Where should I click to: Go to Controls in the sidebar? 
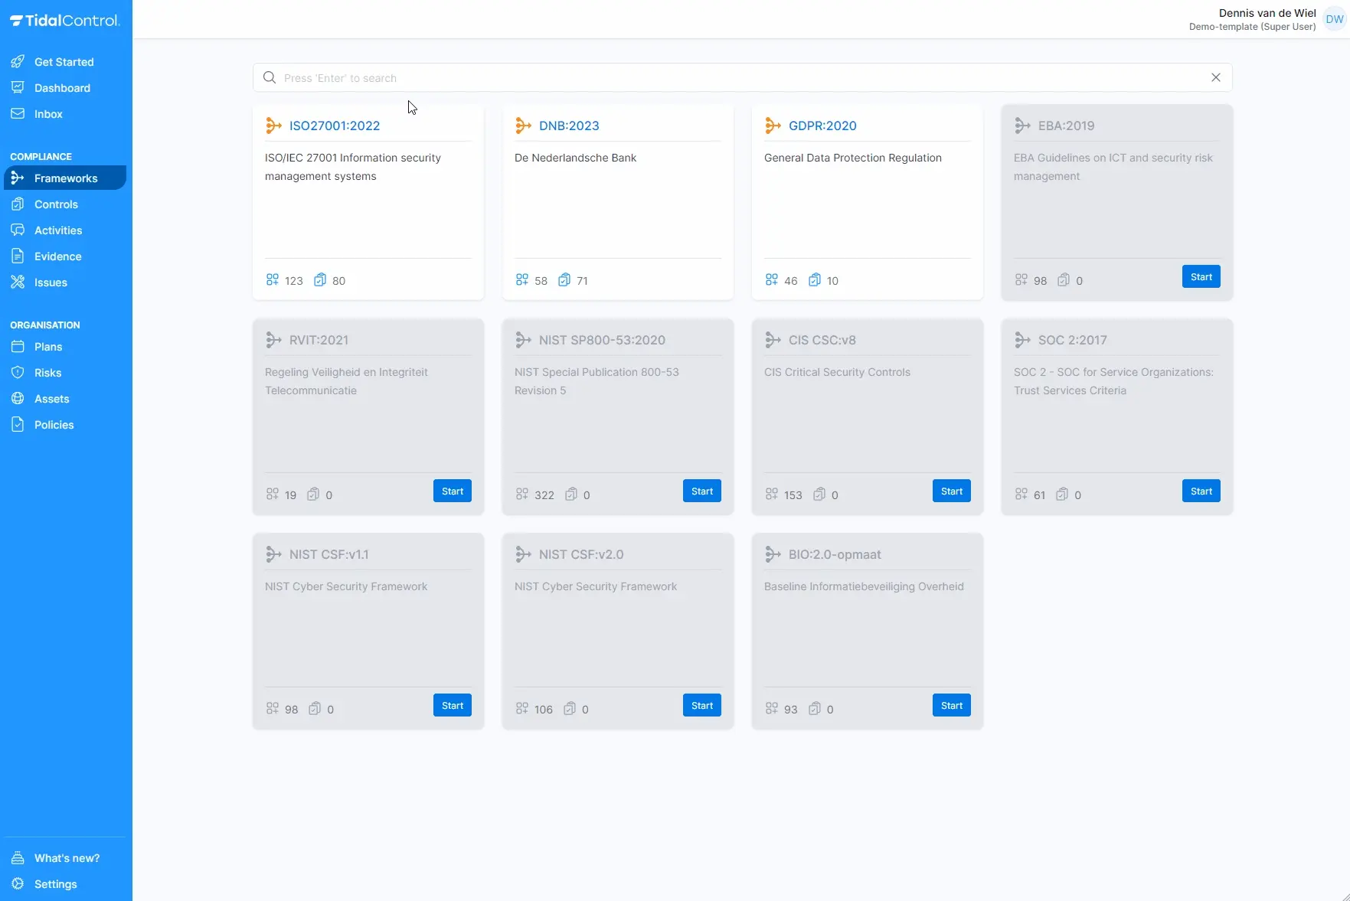tap(56, 204)
